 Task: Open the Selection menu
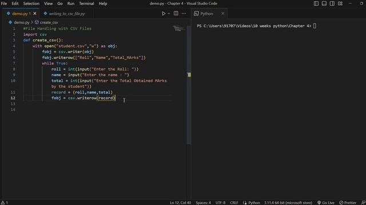31,3
